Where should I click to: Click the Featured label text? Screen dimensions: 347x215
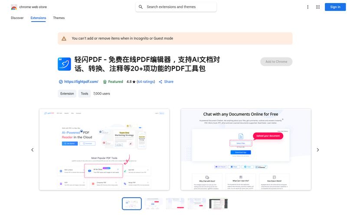(x=115, y=81)
